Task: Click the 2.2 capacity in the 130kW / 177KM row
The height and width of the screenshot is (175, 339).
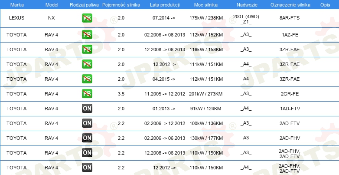Action: [121, 138]
